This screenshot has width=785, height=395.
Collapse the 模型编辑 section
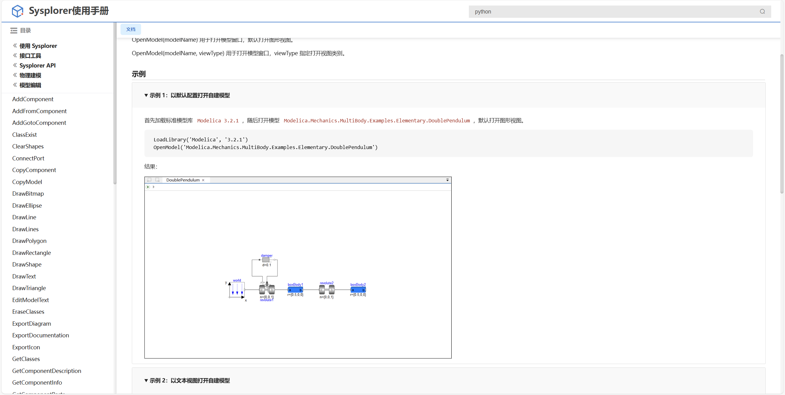click(15, 85)
